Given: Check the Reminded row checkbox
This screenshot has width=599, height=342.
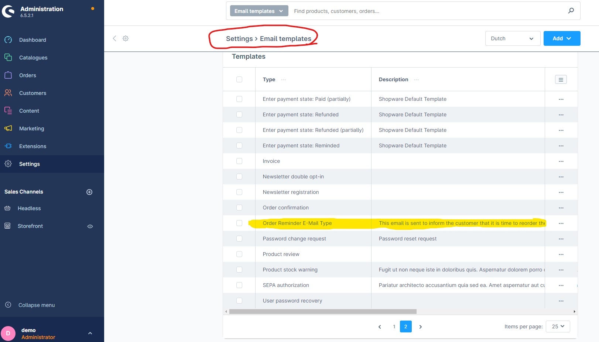Looking at the screenshot, I should coord(239,146).
